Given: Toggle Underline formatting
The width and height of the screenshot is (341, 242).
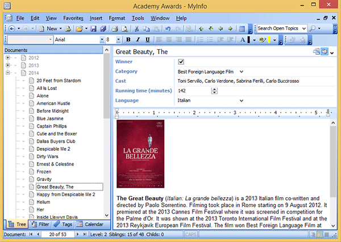Looking at the screenshot, I should coord(148,40).
